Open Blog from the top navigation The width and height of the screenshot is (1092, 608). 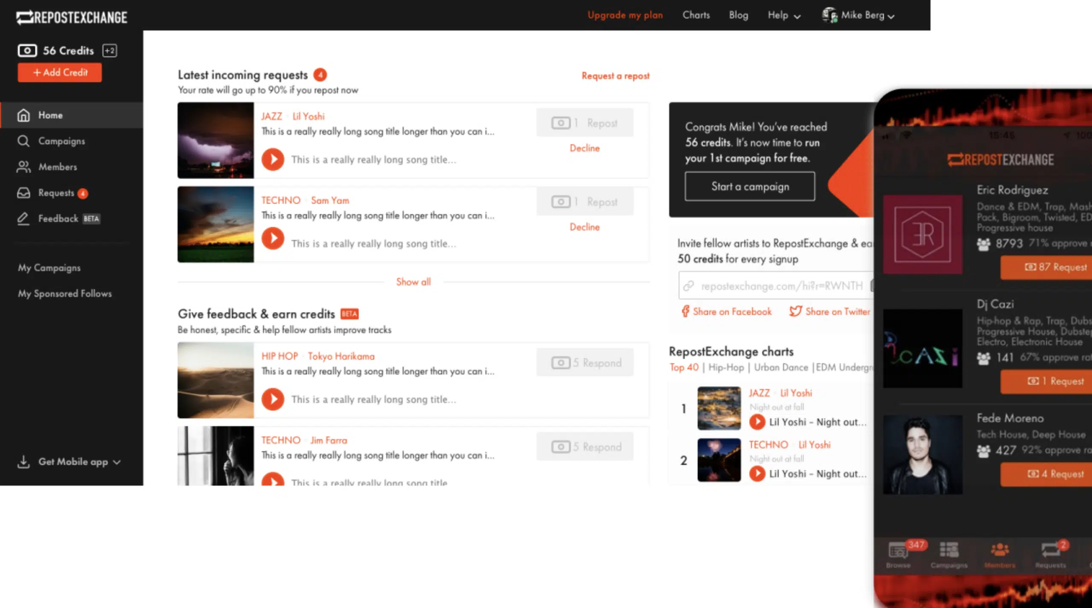[738, 15]
